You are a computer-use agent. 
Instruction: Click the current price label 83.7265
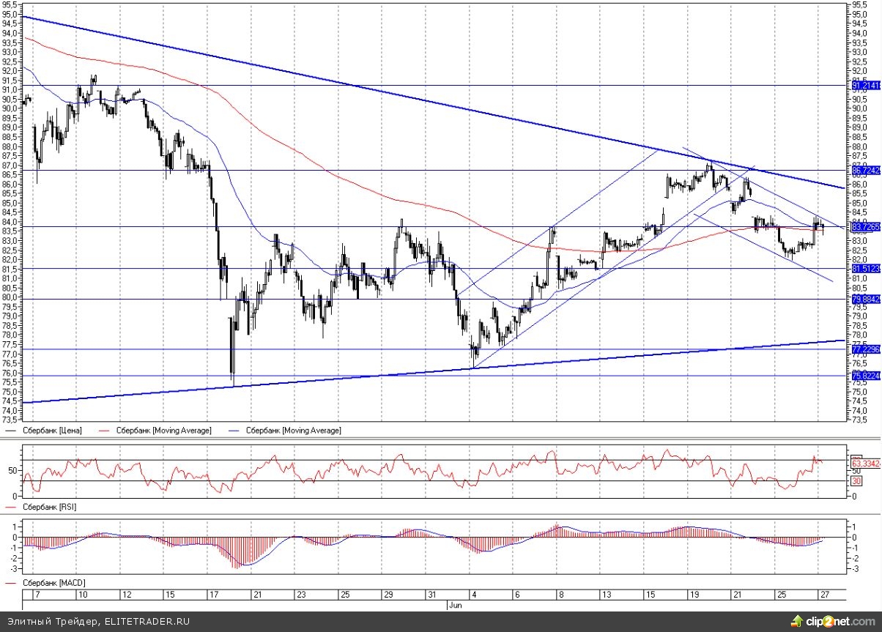pyautogui.click(x=864, y=228)
